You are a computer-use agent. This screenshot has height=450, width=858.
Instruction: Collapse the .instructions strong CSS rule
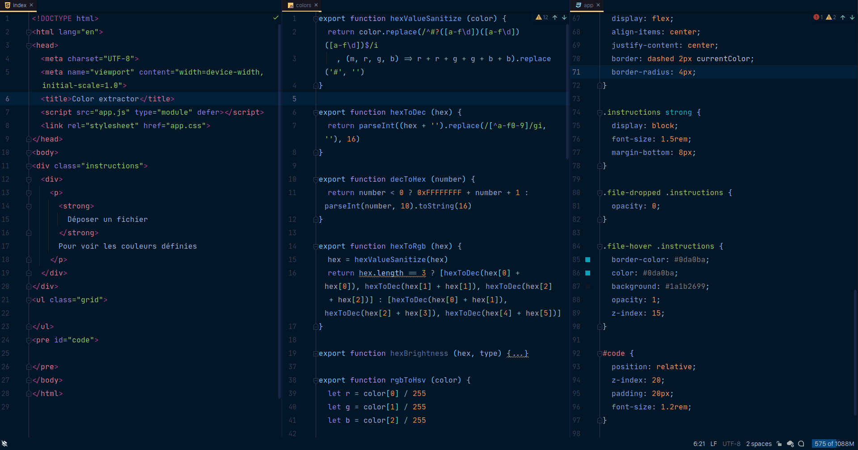click(600, 112)
